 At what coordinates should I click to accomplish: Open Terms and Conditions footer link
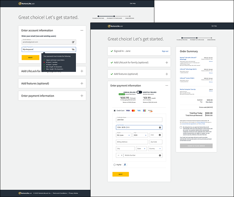click(60, 193)
